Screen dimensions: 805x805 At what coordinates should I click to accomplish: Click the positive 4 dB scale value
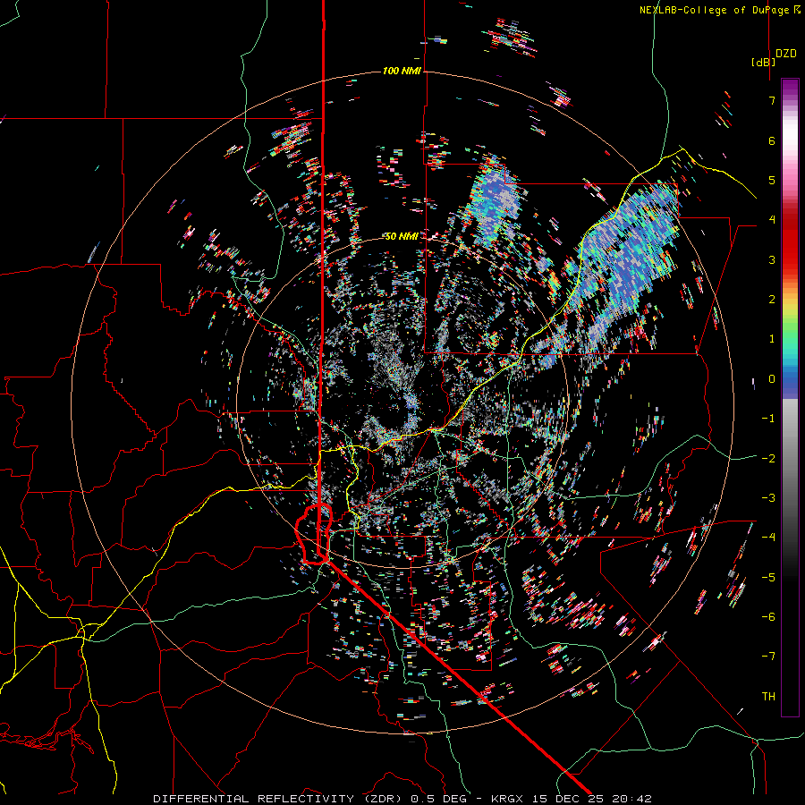pyautogui.click(x=772, y=220)
